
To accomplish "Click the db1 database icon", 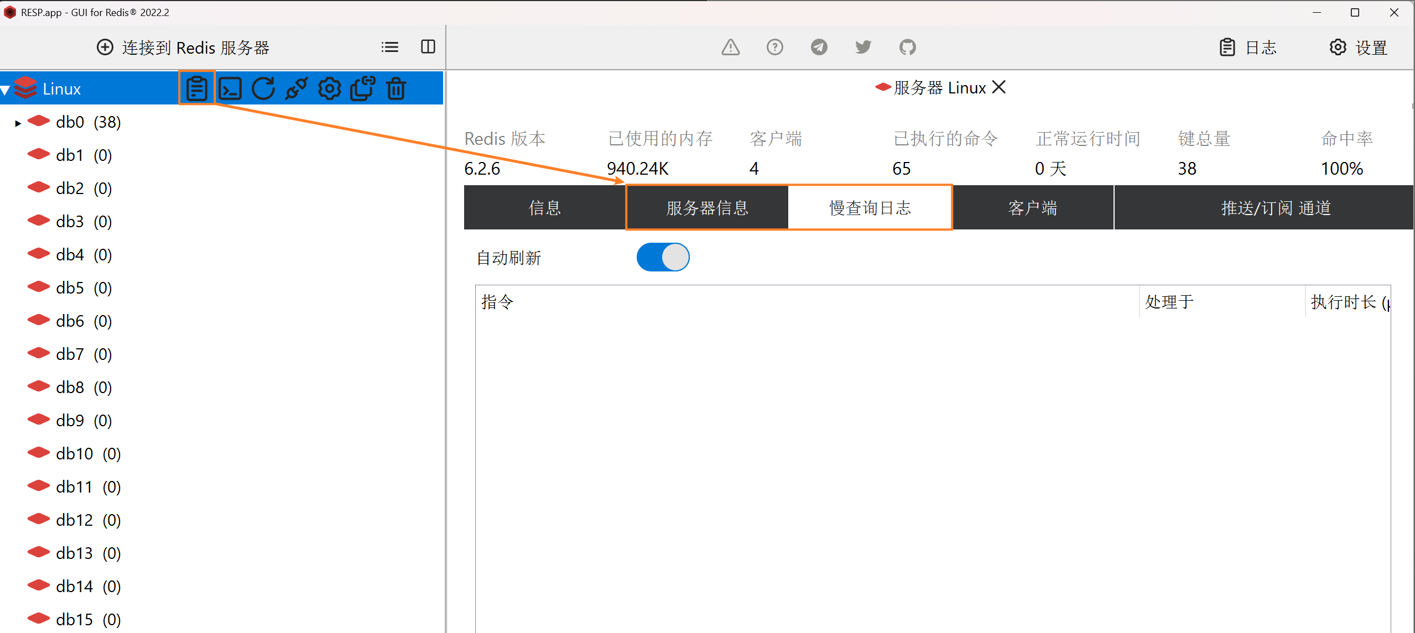I will (39, 154).
